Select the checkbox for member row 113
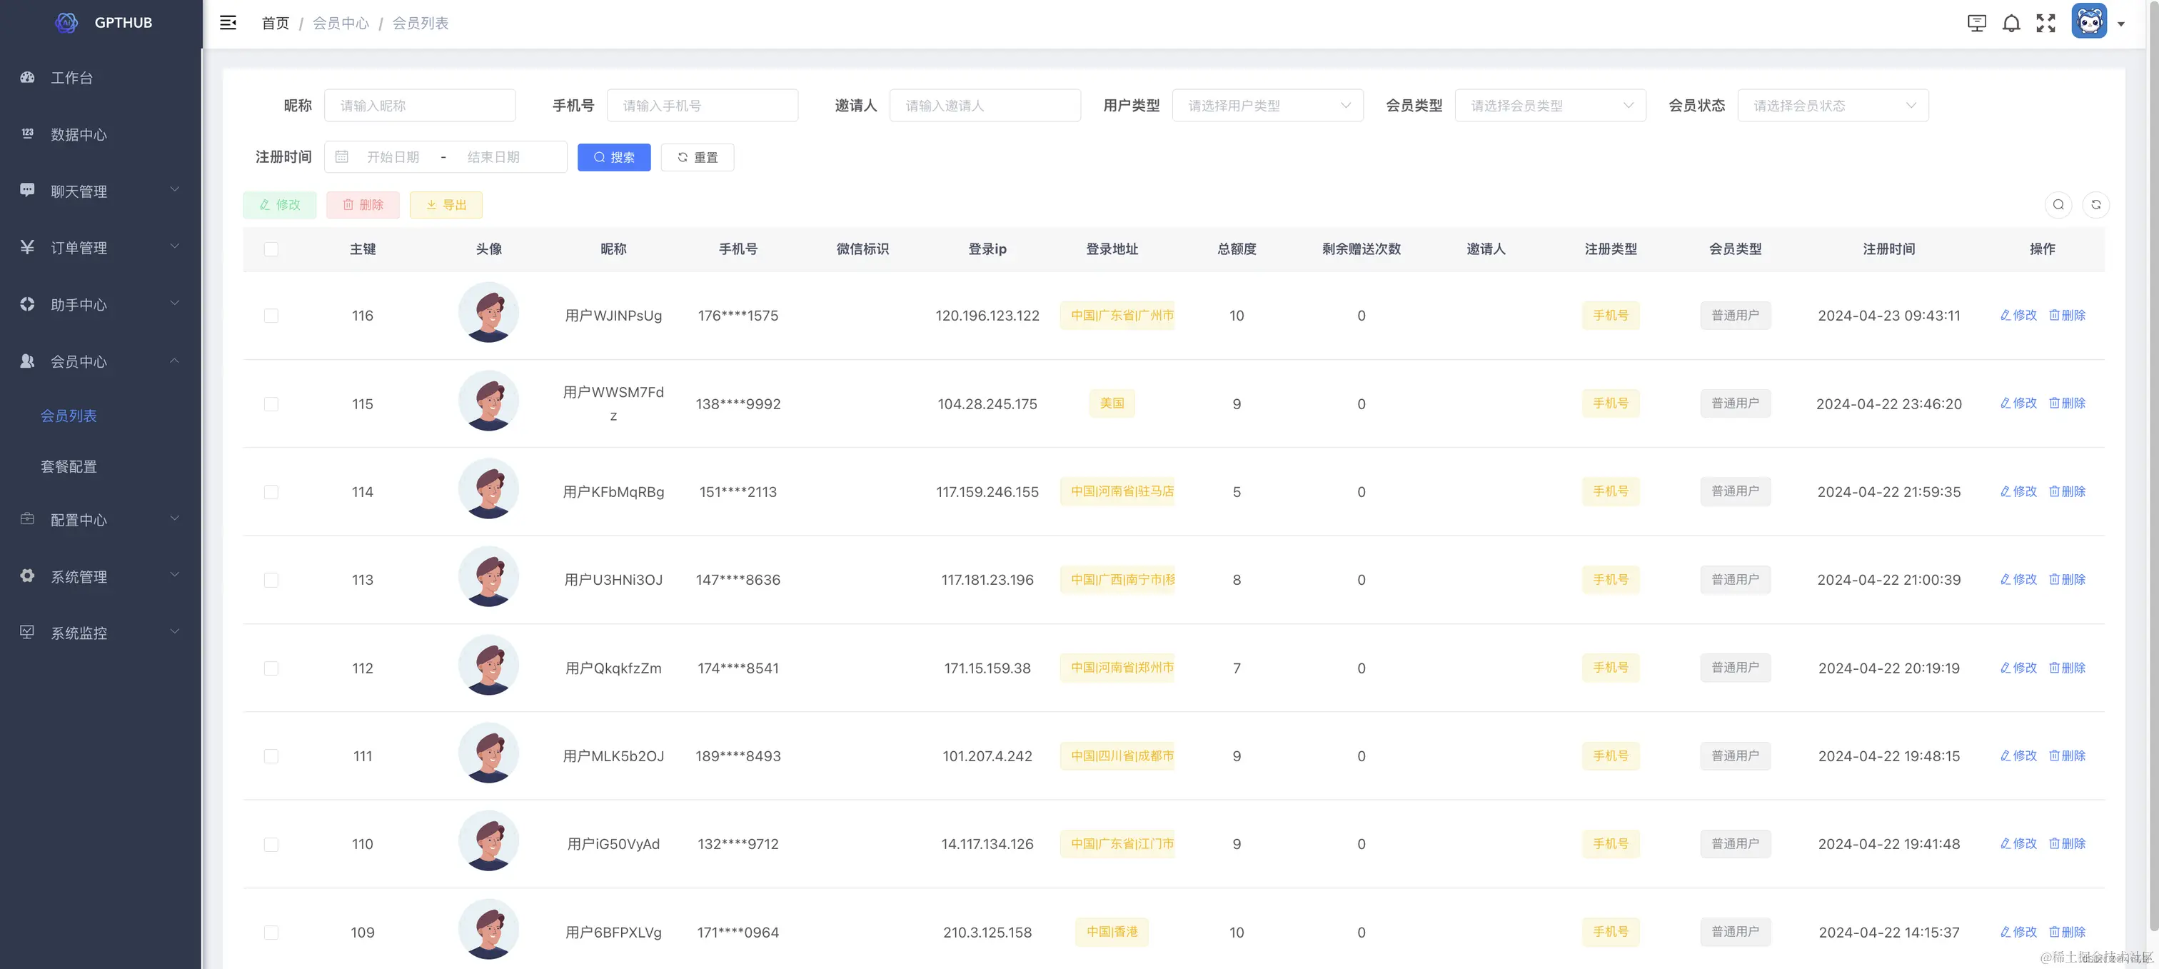The height and width of the screenshot is (969, 2159). [271, 580]
